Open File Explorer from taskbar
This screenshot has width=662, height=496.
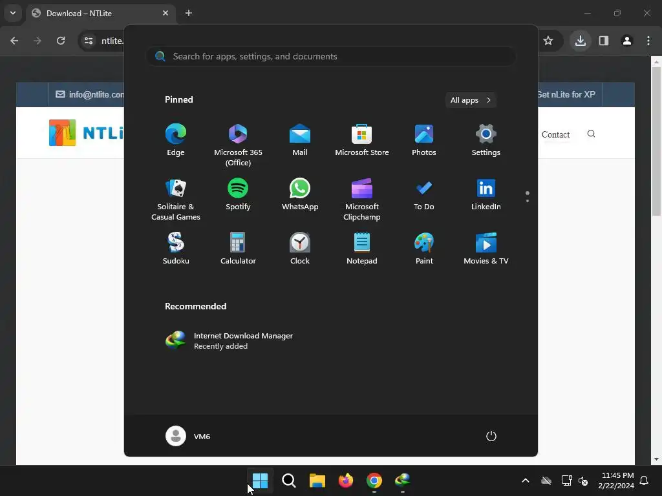pyautogui.click(x=317, y=480)
